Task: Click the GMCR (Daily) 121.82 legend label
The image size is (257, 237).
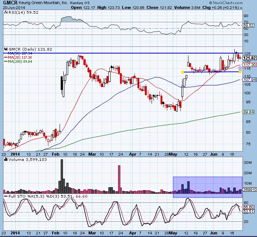Action: (x=30, y=49)
